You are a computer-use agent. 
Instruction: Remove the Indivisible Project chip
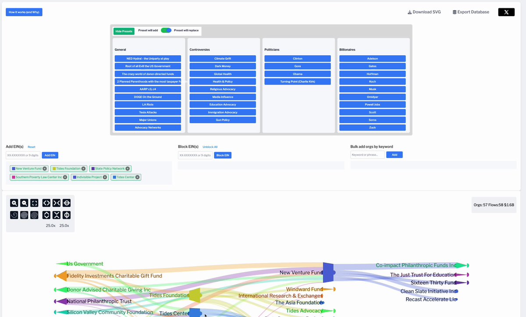click(x=105, y=177)
